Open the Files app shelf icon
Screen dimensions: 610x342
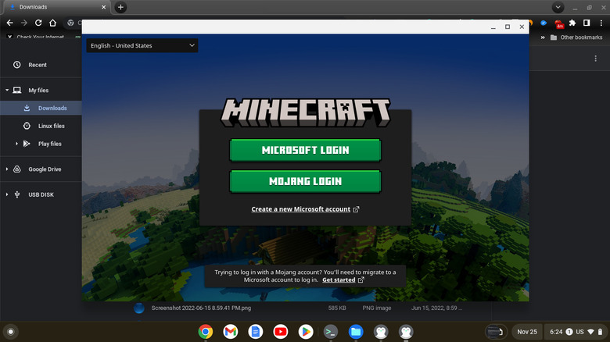(355, 332)
